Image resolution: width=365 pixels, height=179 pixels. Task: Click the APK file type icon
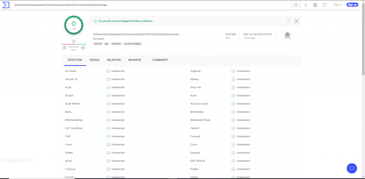click(287, 36)
